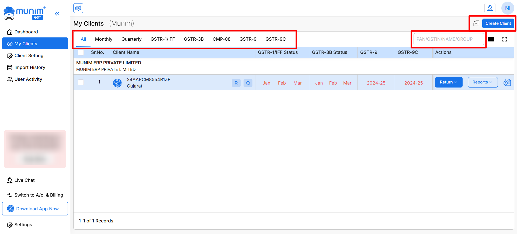Click the import clients icon beside Create Client
The height and width of the screenshot is (234, 517).
click(476, 23)
